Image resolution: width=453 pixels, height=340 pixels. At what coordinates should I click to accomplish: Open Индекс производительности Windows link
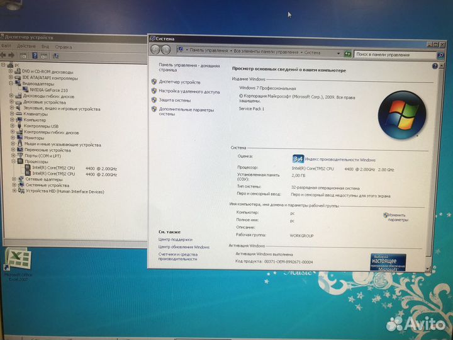click(340, 160)
